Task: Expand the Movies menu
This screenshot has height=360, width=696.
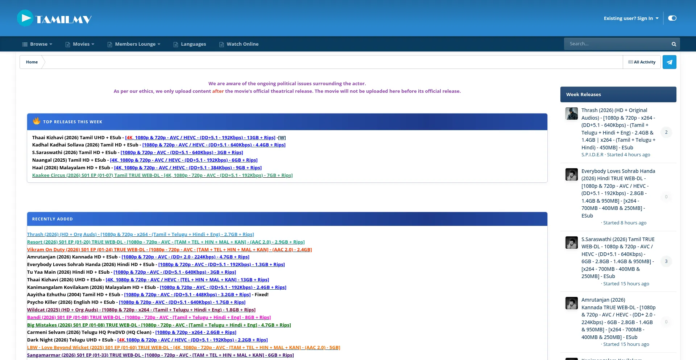Action: tap(80, 44)
